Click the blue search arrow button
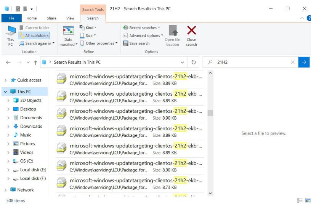Image resolution: width=311 pixels, height=210 pixels. pos(304,62)
